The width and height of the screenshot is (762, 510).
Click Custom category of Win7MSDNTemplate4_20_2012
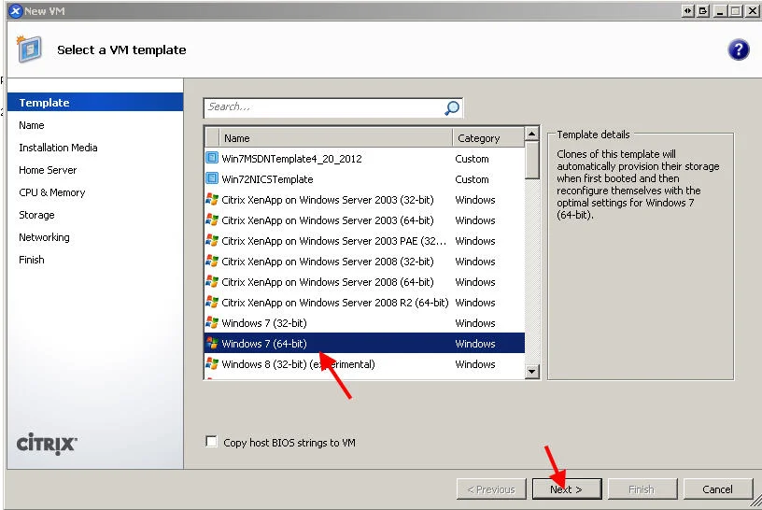pos(472,159)
